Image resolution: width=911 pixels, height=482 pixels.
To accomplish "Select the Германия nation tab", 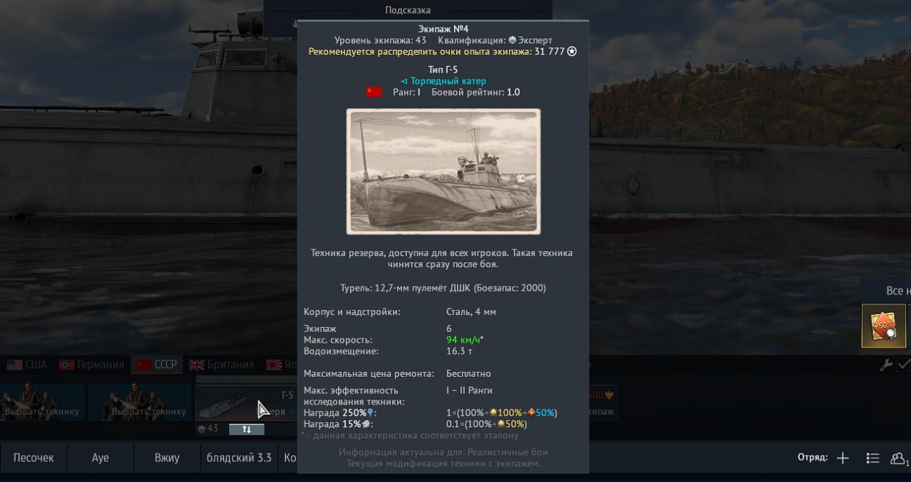I will click(x=91, y=365).
